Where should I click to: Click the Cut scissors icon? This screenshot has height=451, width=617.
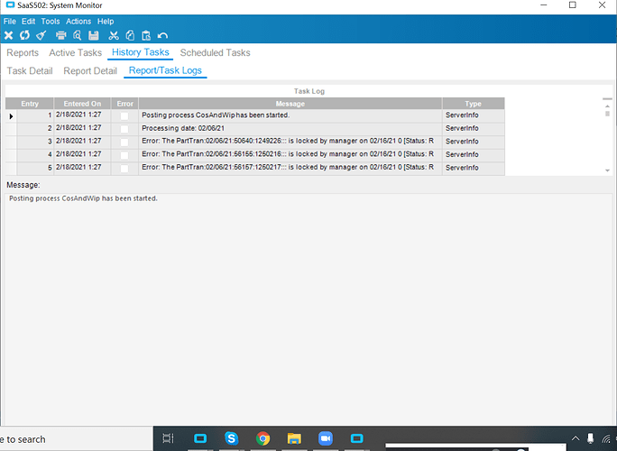(x=114, y=36)
